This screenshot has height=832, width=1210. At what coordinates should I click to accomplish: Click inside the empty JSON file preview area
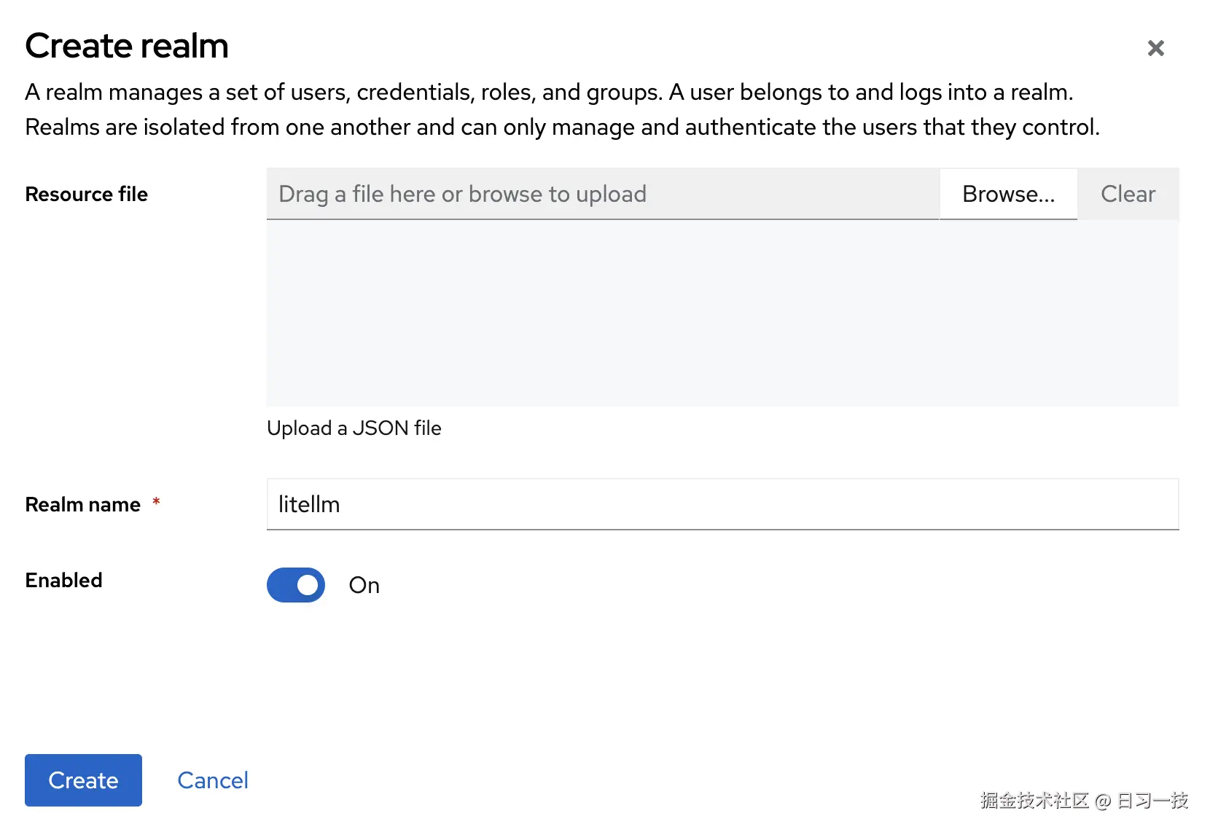click(x=722, y=313)
